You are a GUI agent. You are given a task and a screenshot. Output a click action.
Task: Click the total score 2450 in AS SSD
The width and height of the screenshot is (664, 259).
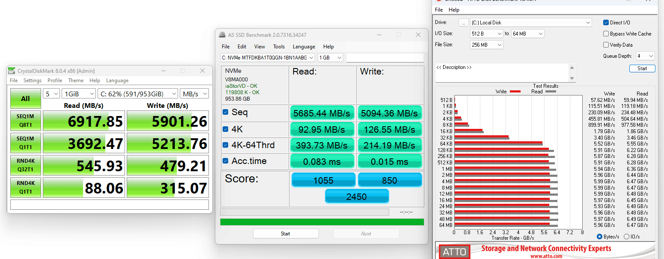[x=357, y=196]
